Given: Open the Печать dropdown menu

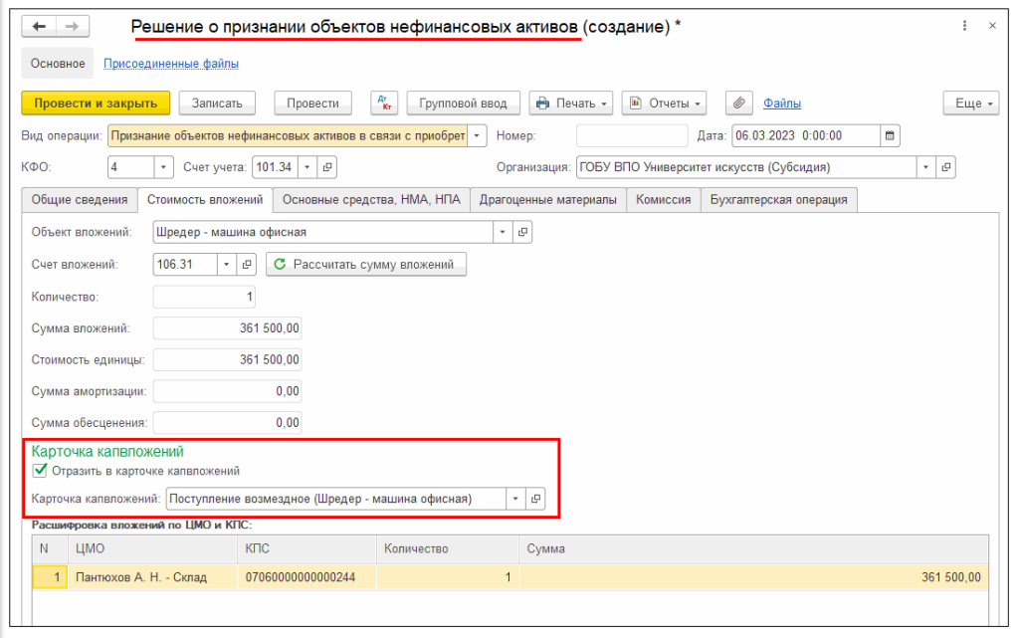Looking at the screenshot, I should pyautogui.click(x=570, y=103).
